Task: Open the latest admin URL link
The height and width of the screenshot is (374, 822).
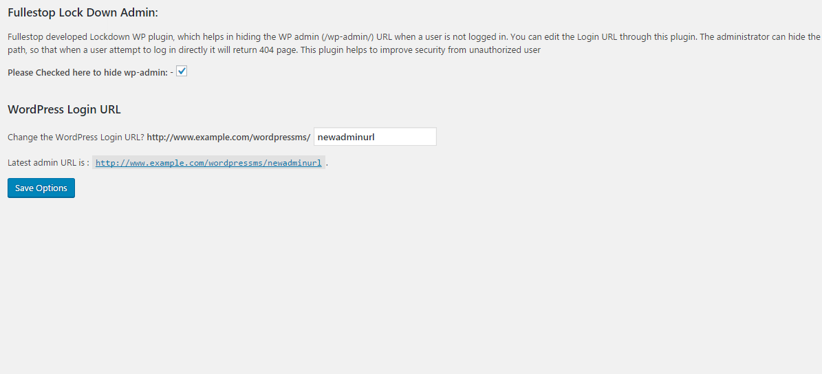Action: 208,163
